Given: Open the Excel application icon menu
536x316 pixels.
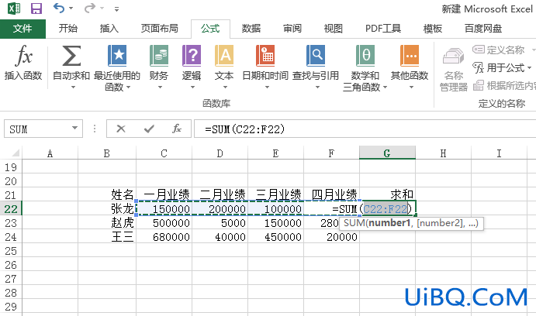Looking at the screenshot, I should [14, 9].
